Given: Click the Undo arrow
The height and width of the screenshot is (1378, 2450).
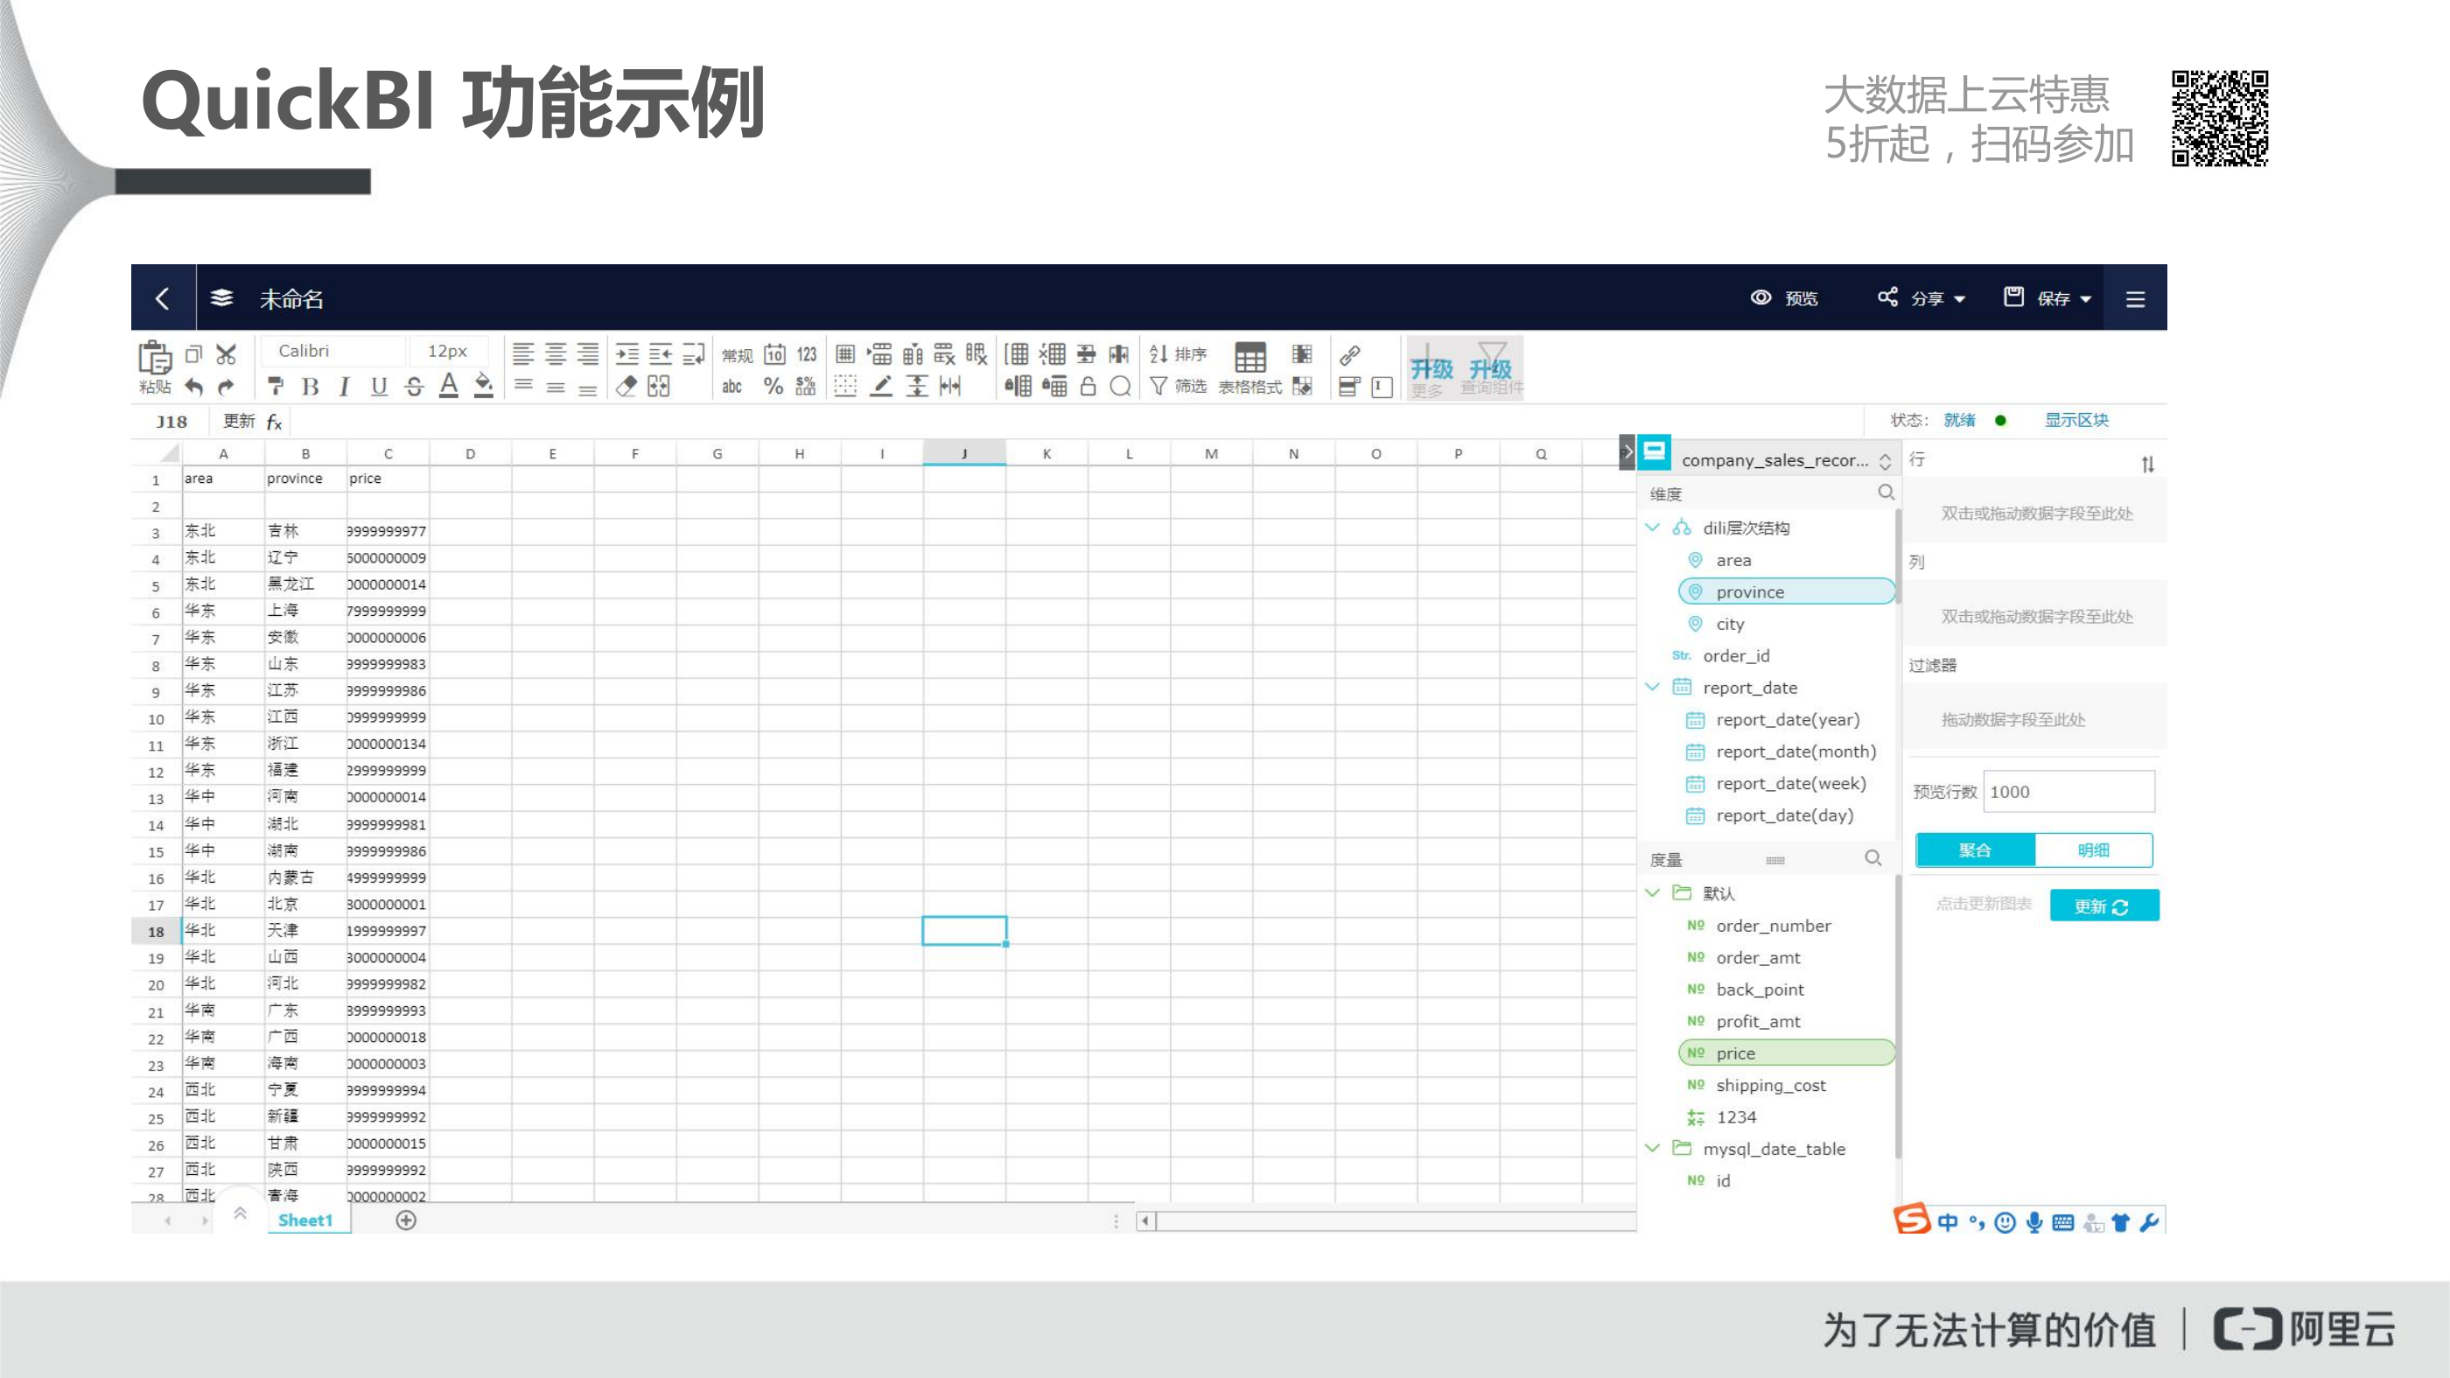Looking at the screenshot, I should coord(194,386).
